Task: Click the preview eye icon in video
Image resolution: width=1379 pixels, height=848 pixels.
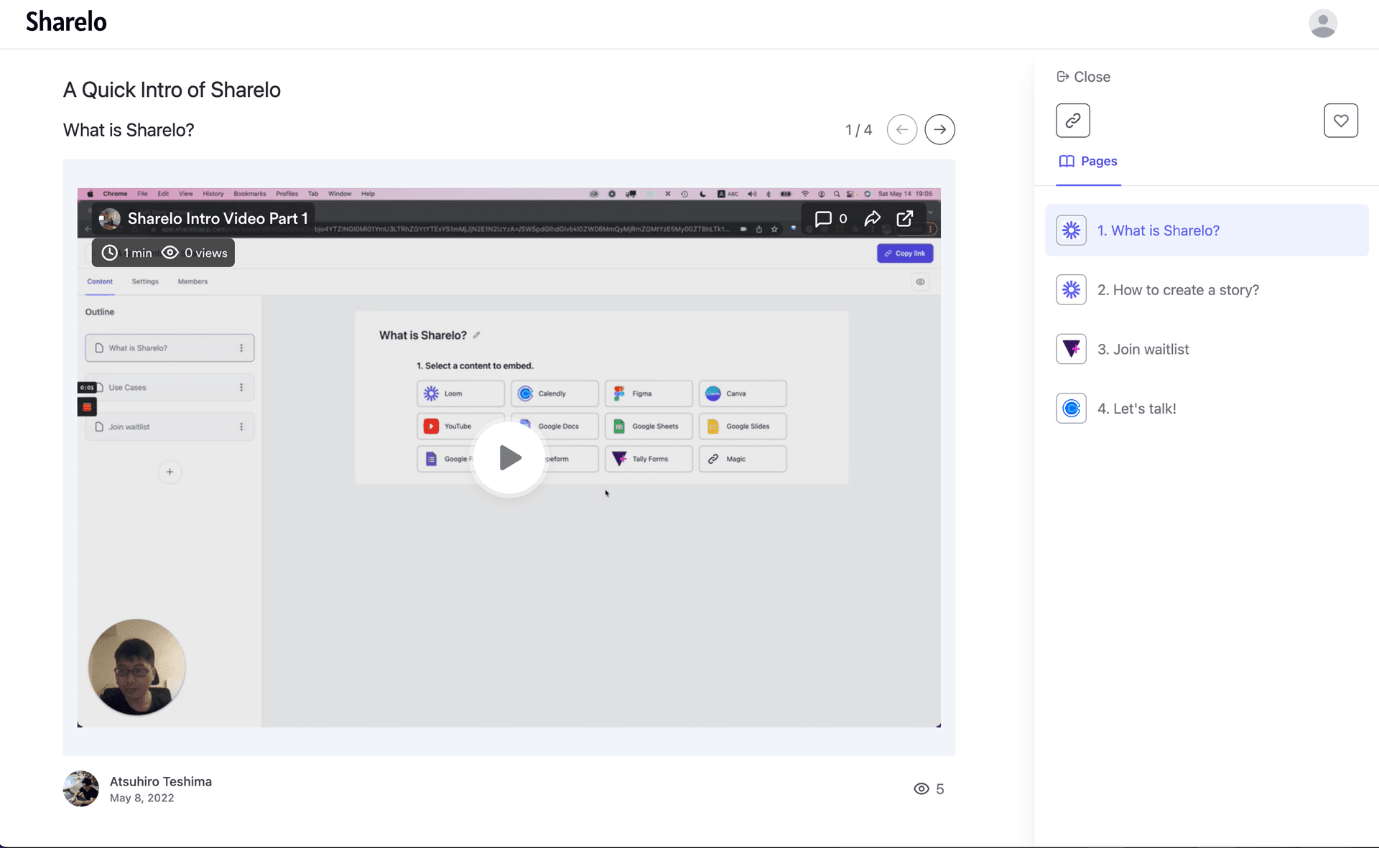Action: [920, 282]
